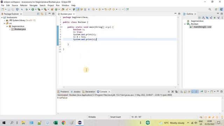This screenshot has width=224, height=126.
Task: Open the dropdown arrow next to Run
Action: (x=36, y=9)
